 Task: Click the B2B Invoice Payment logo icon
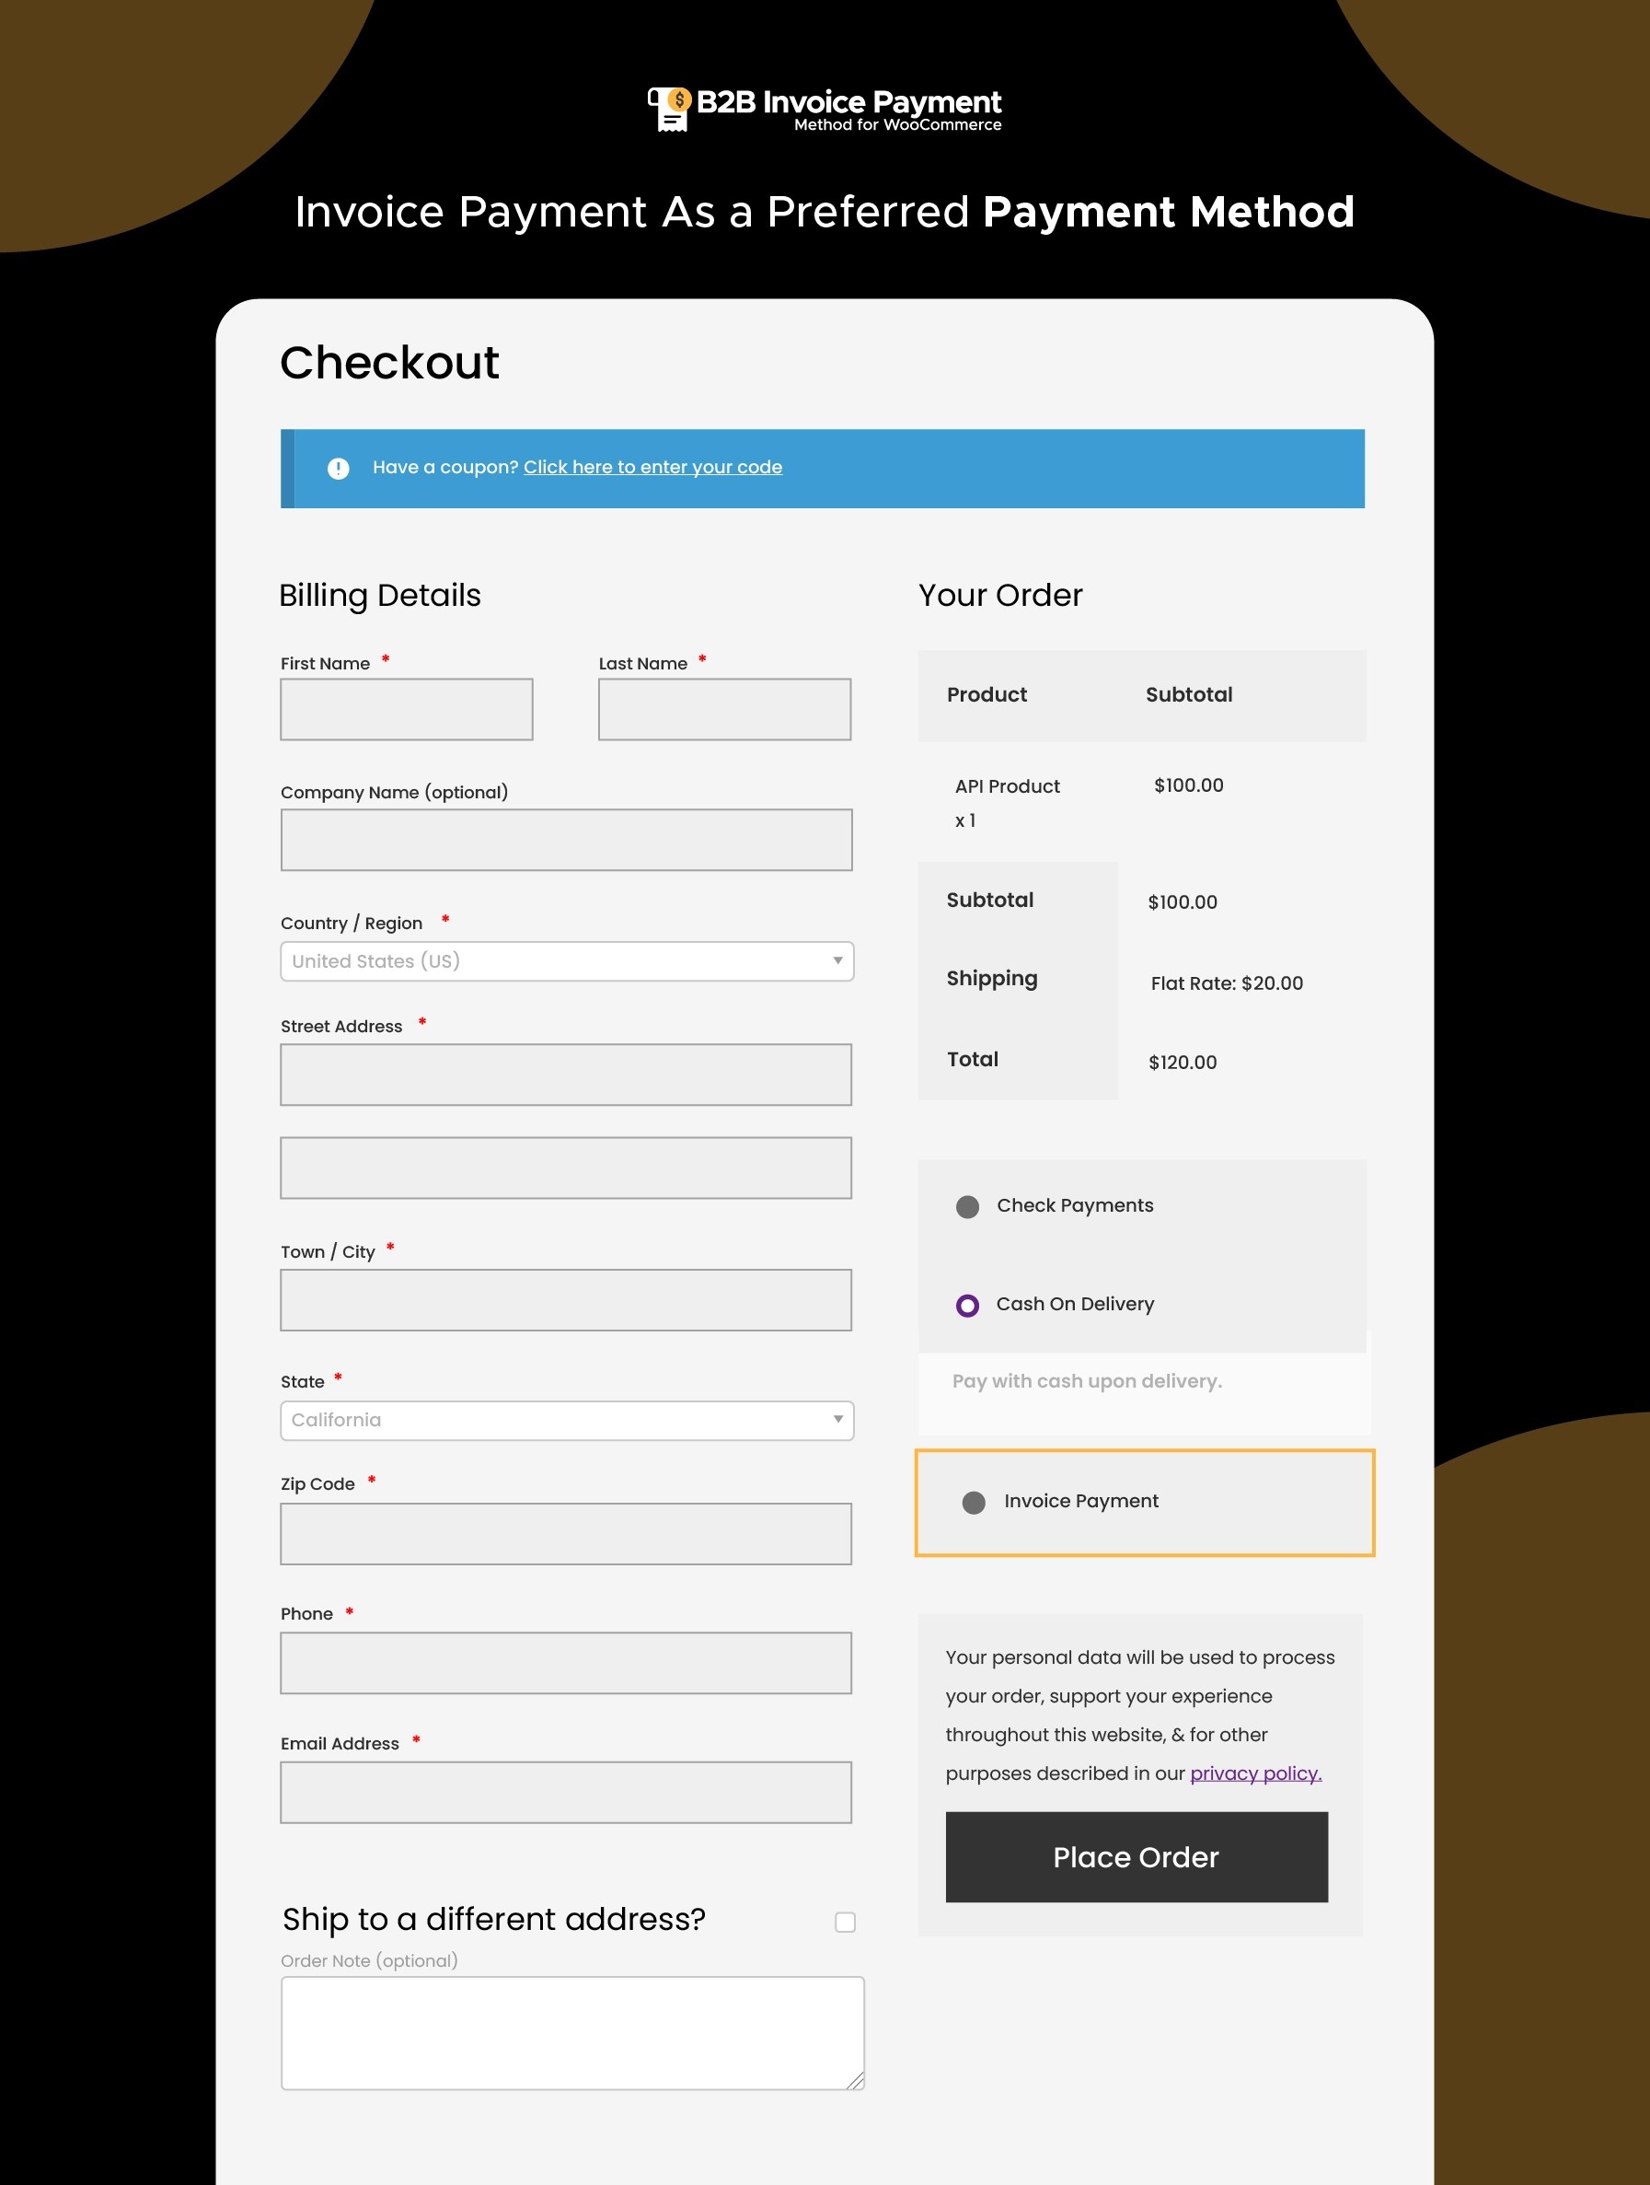click(x=671, y=108)
